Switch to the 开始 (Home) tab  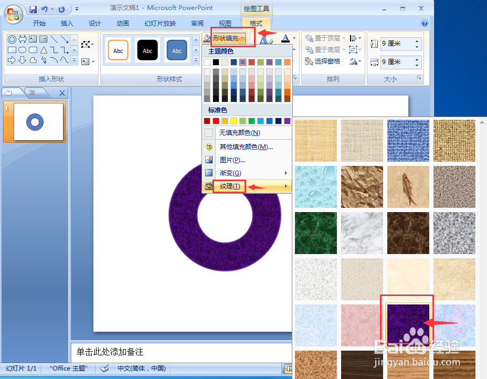pos(39,23)
